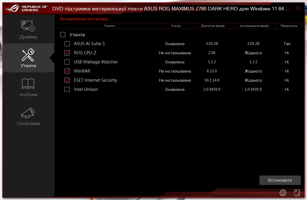Click the Статус column header

[x=176, y=26]
